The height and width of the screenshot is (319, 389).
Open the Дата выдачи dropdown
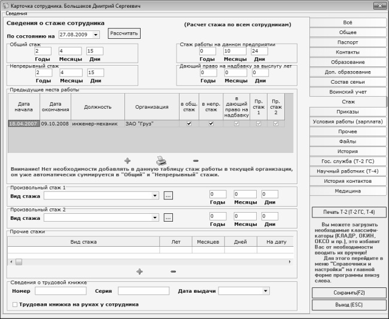(266, 291)
